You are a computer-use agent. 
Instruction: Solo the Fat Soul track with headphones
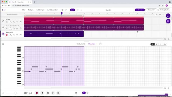pos(14,22)
